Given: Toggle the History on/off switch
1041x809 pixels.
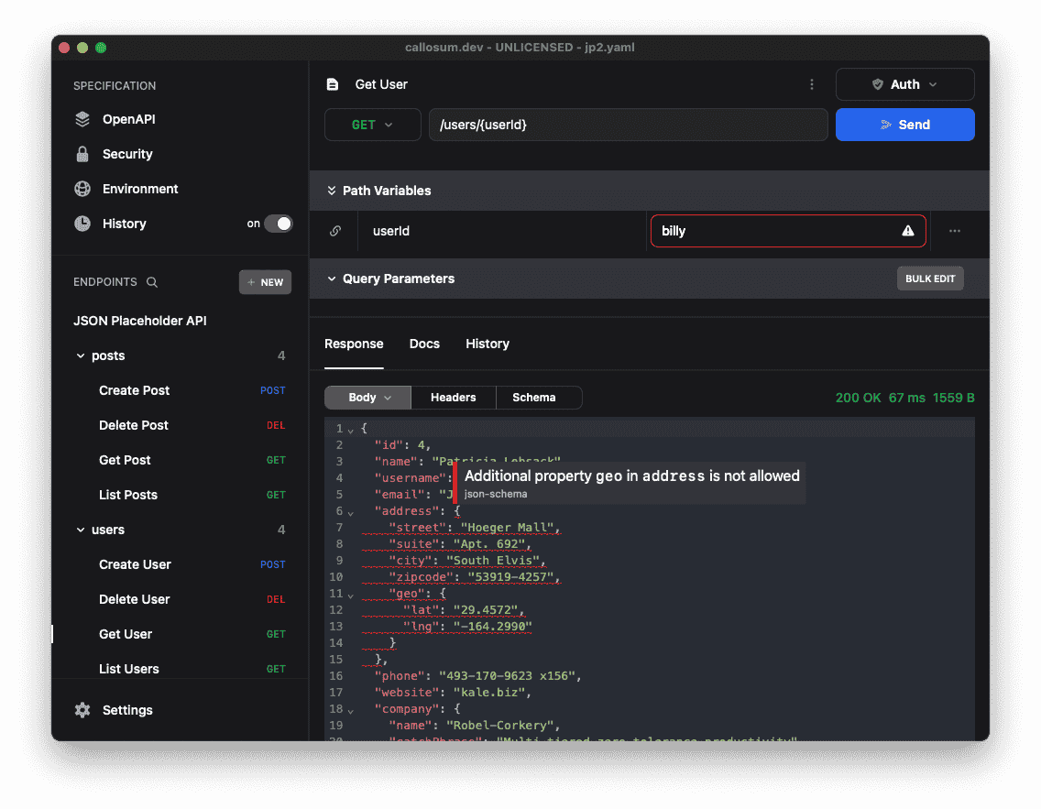Looking at the screenshot, I should 279,224.
